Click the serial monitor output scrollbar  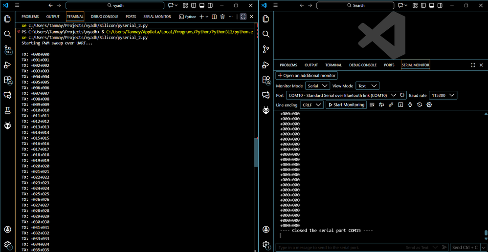[486, 233]
